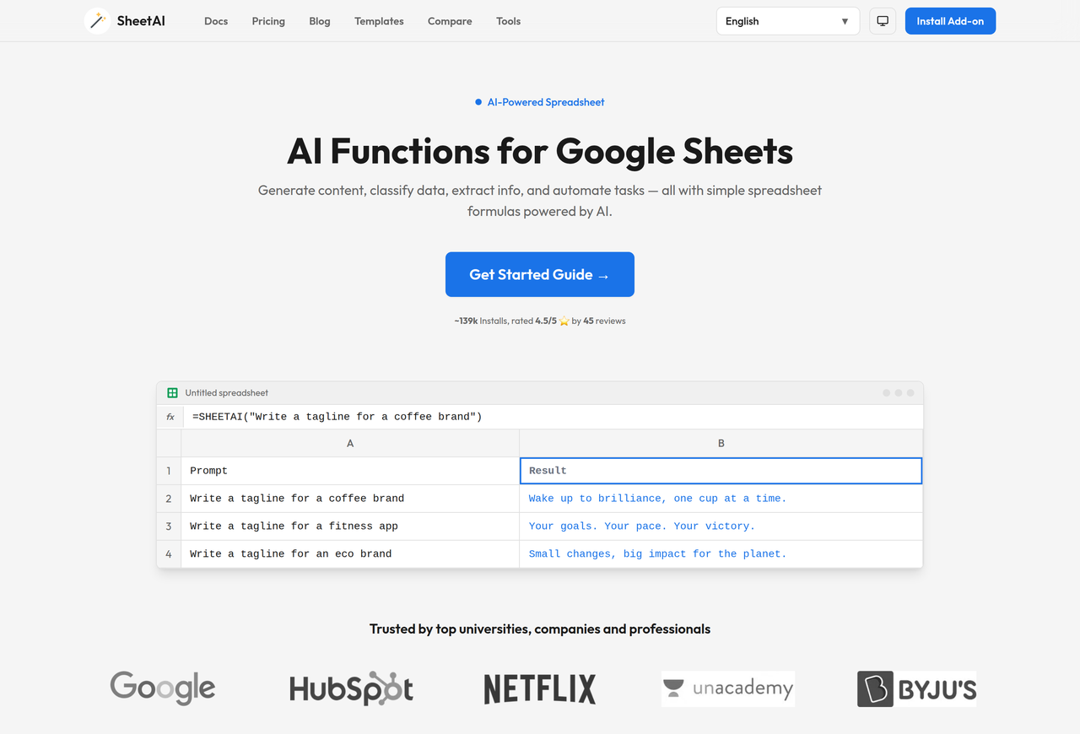Open the Blog link in navigation
Screen dimensions: 1080x734
tap(320, 21)
